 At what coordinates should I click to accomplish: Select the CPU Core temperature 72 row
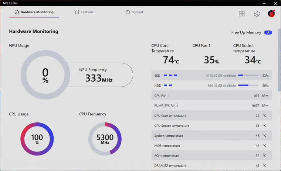click(x=211, y=116)
